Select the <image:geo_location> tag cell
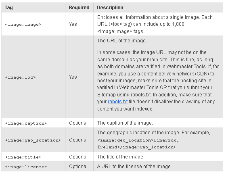This screenshot has width=226, height=173. [33, 140]
